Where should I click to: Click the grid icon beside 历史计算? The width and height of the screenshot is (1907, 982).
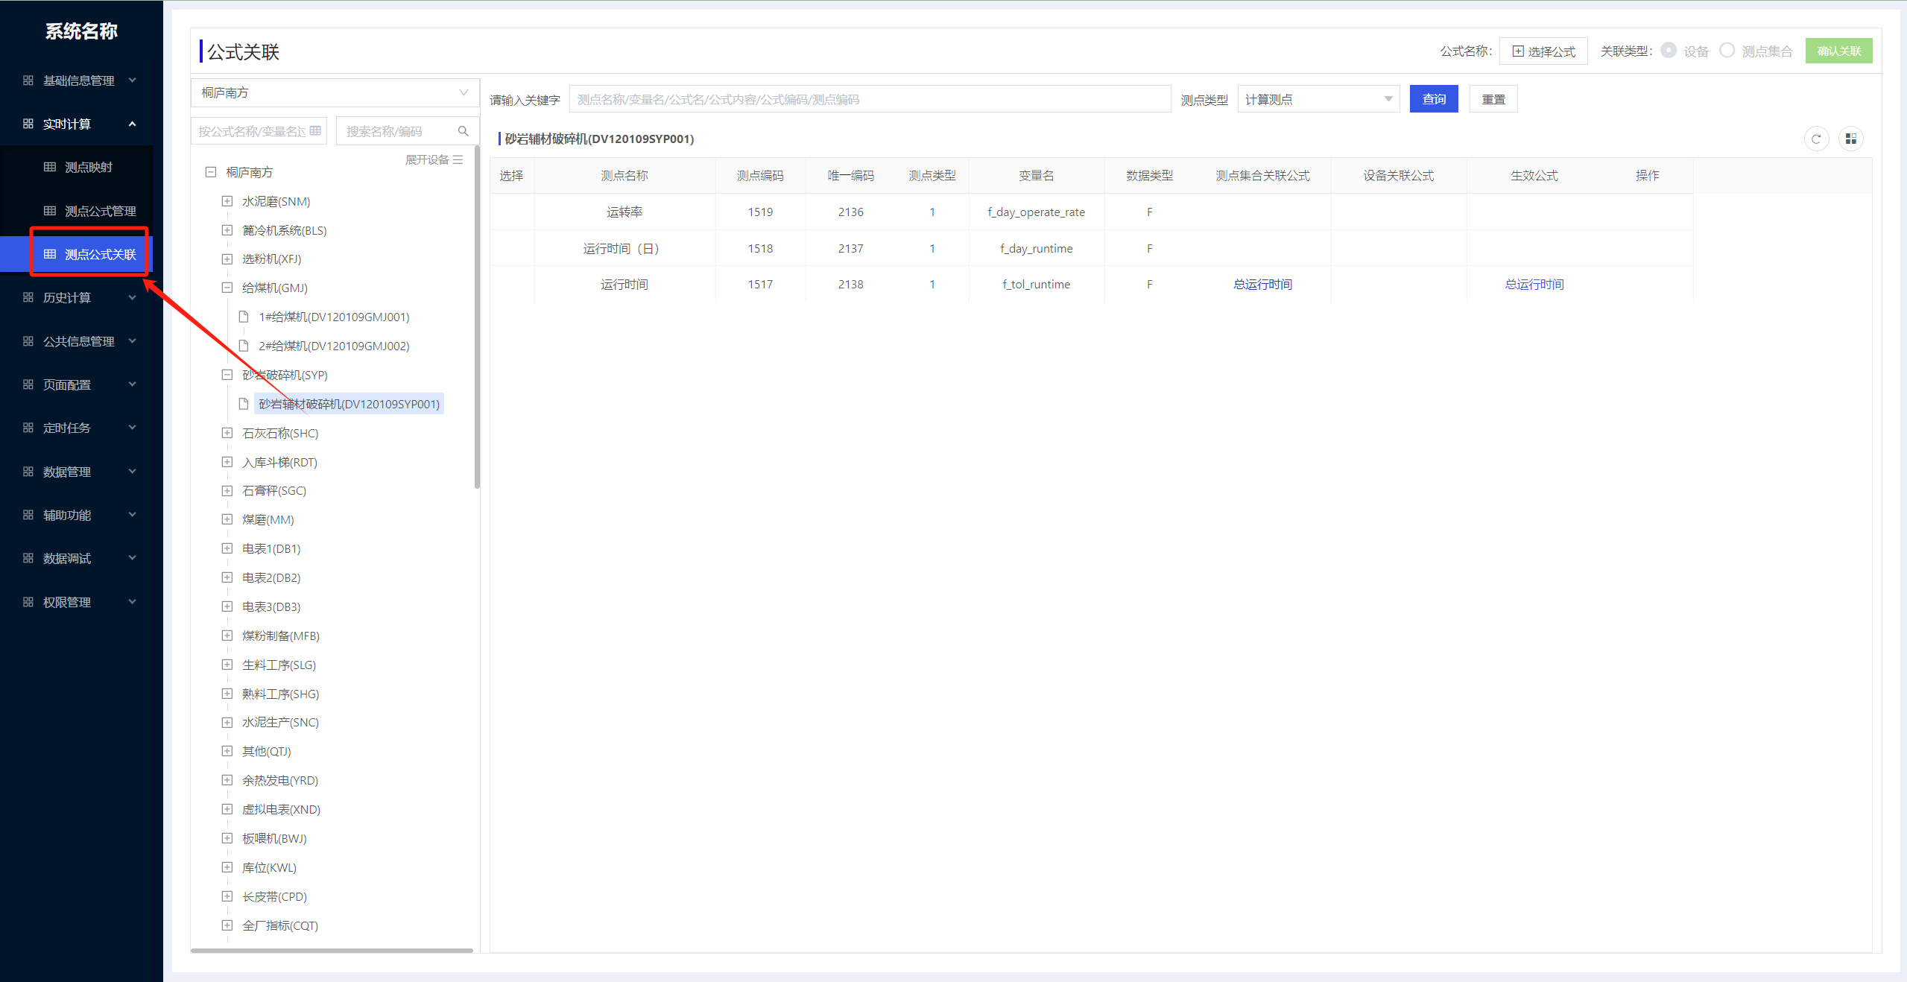tap(28, 297)
